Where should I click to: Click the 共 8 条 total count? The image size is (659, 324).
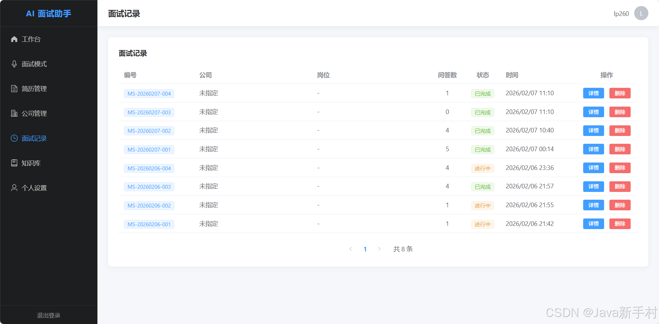pos(403,249)
